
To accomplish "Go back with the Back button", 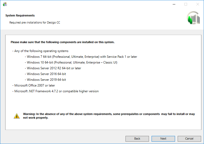I will pos(137,139).
